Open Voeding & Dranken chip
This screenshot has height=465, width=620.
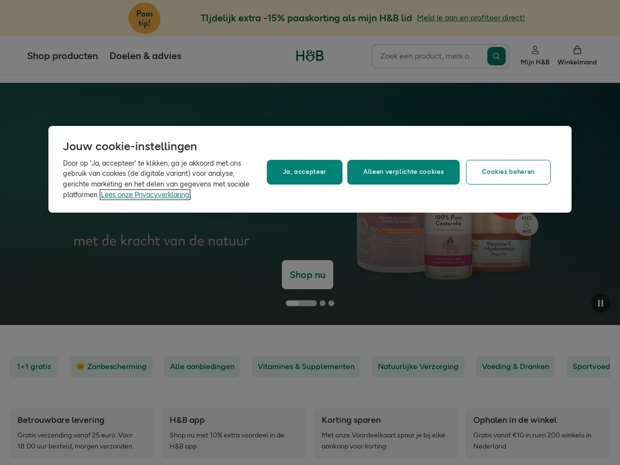point(515,367)
